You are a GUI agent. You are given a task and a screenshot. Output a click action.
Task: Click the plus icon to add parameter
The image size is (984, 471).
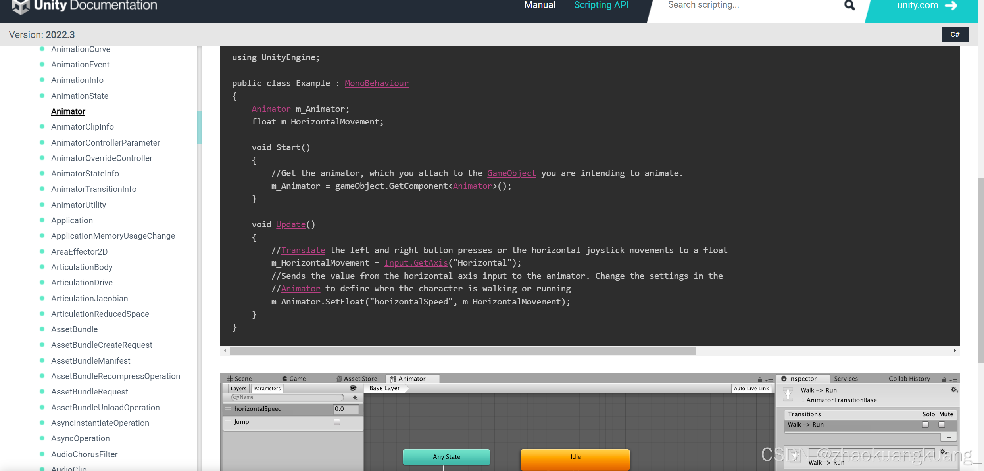tap(355, 397)
